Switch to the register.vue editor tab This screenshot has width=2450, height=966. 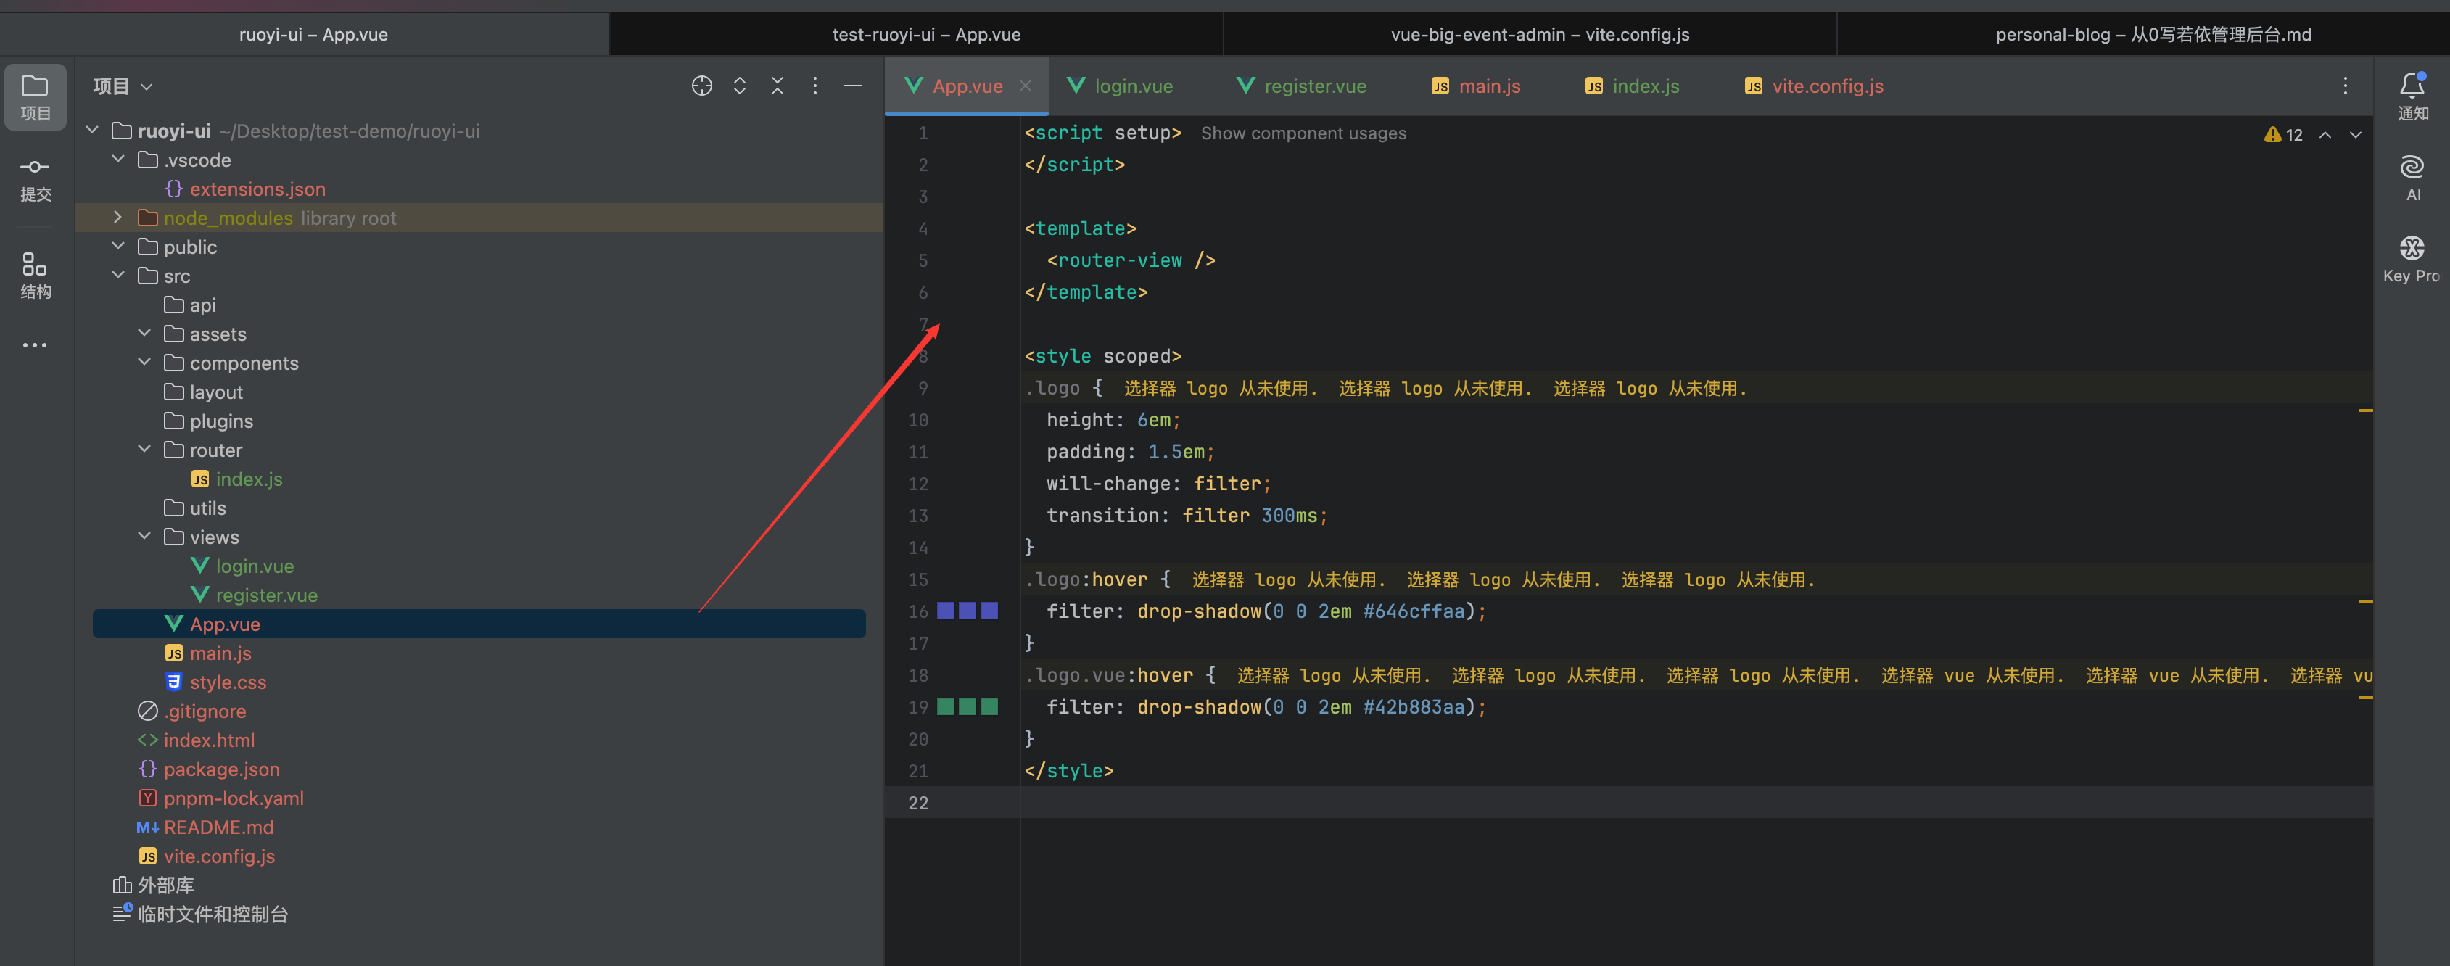point(1301,86)
